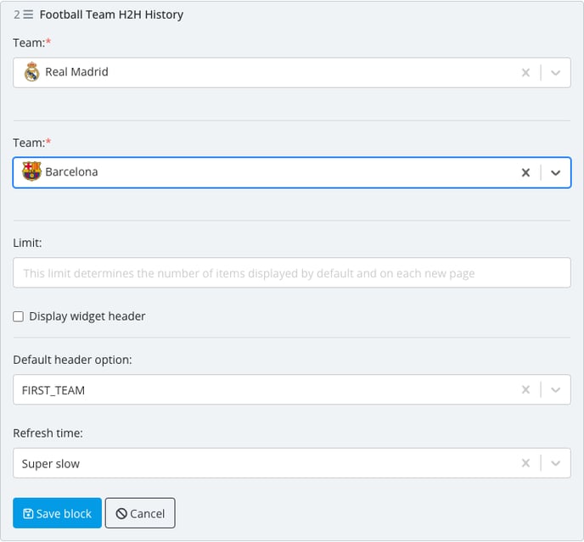
Task: Open the Default header option dropdown arrow
Action: pyautogui.click(x=555, y=390)
